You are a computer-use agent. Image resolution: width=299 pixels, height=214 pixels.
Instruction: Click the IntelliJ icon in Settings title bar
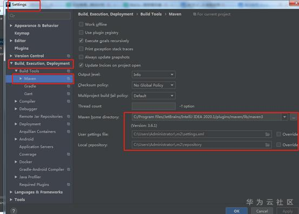click(x=8, y=4)
